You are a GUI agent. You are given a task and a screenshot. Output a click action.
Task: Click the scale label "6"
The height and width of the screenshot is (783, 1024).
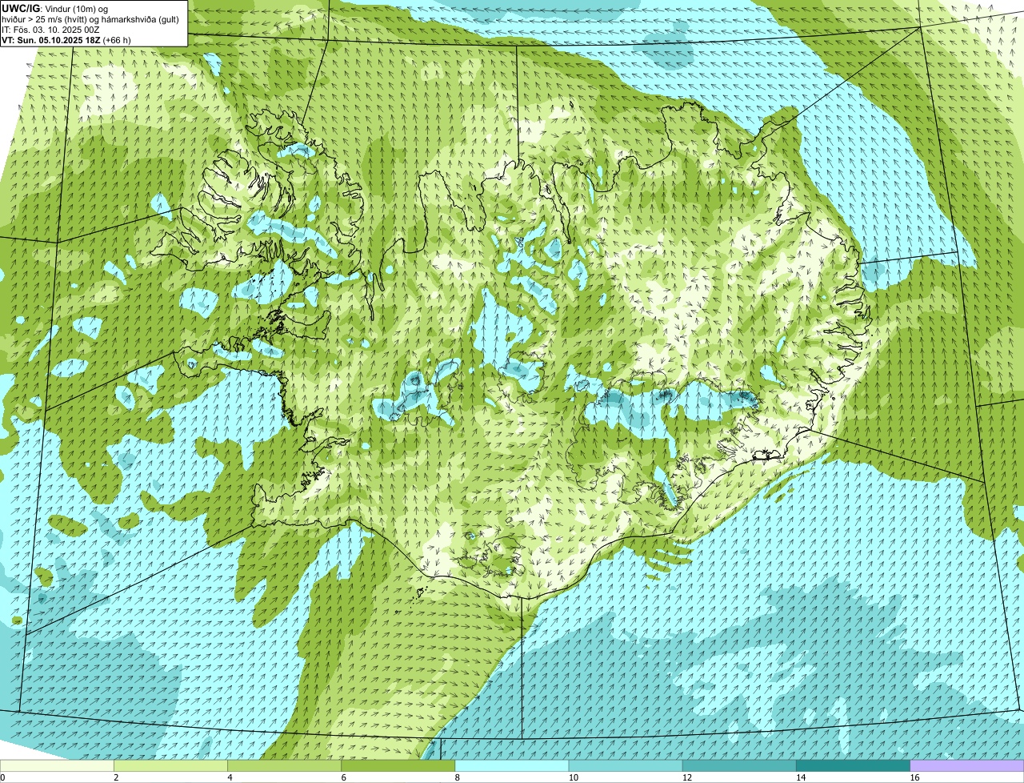pyautogui.click(x=343, y=777)
